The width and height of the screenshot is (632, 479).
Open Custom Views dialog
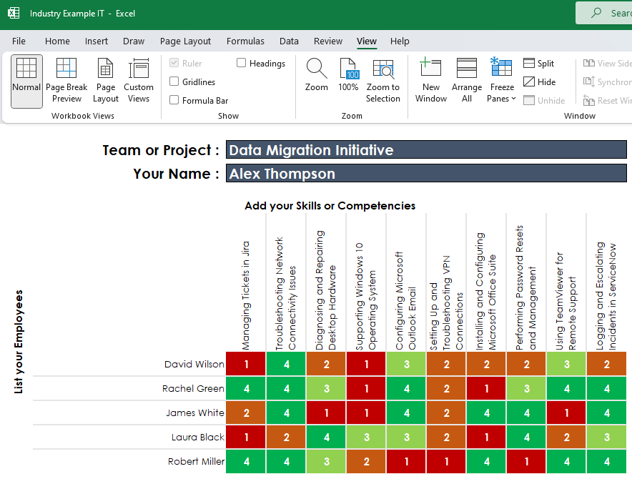pyautogui.click(x=139, y=80)
